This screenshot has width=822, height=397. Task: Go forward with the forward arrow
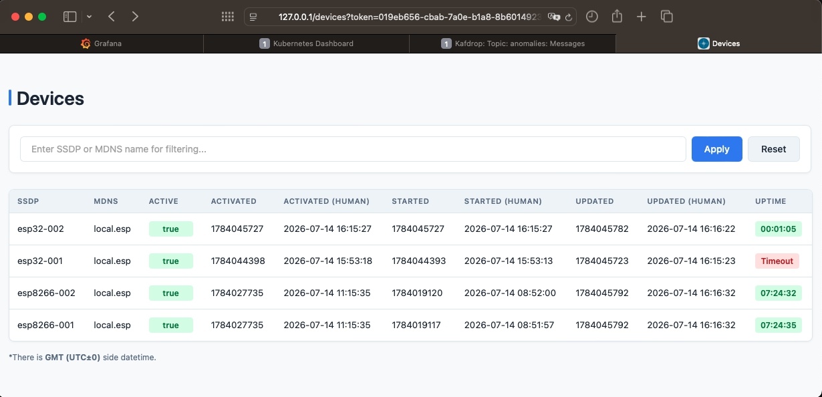[x=135, y=17]
